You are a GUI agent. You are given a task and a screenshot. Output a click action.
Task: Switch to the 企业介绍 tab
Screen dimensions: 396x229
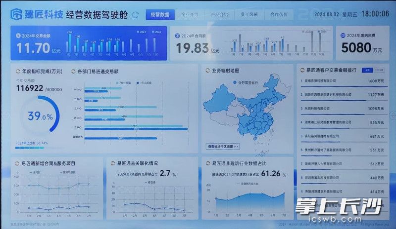(190, 15)
